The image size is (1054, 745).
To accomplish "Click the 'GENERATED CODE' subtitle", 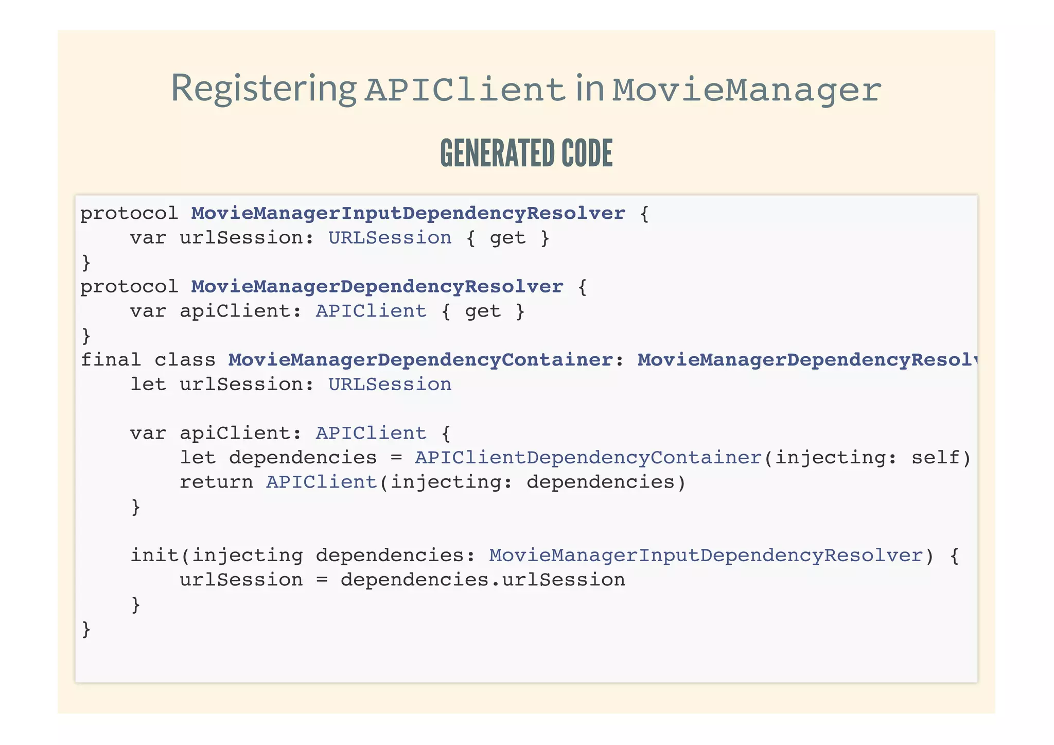I will 526,153.
